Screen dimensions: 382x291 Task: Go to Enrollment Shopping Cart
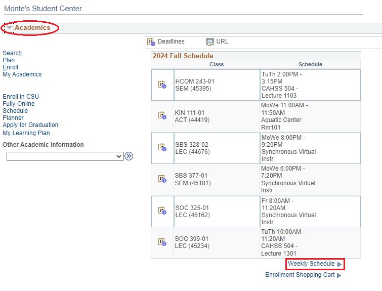(300, 275)
